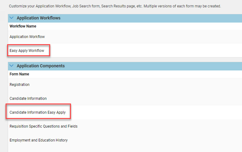Screen dimensions: 242x152
Task: Open the Application Workflow entry
Action: 27,37
